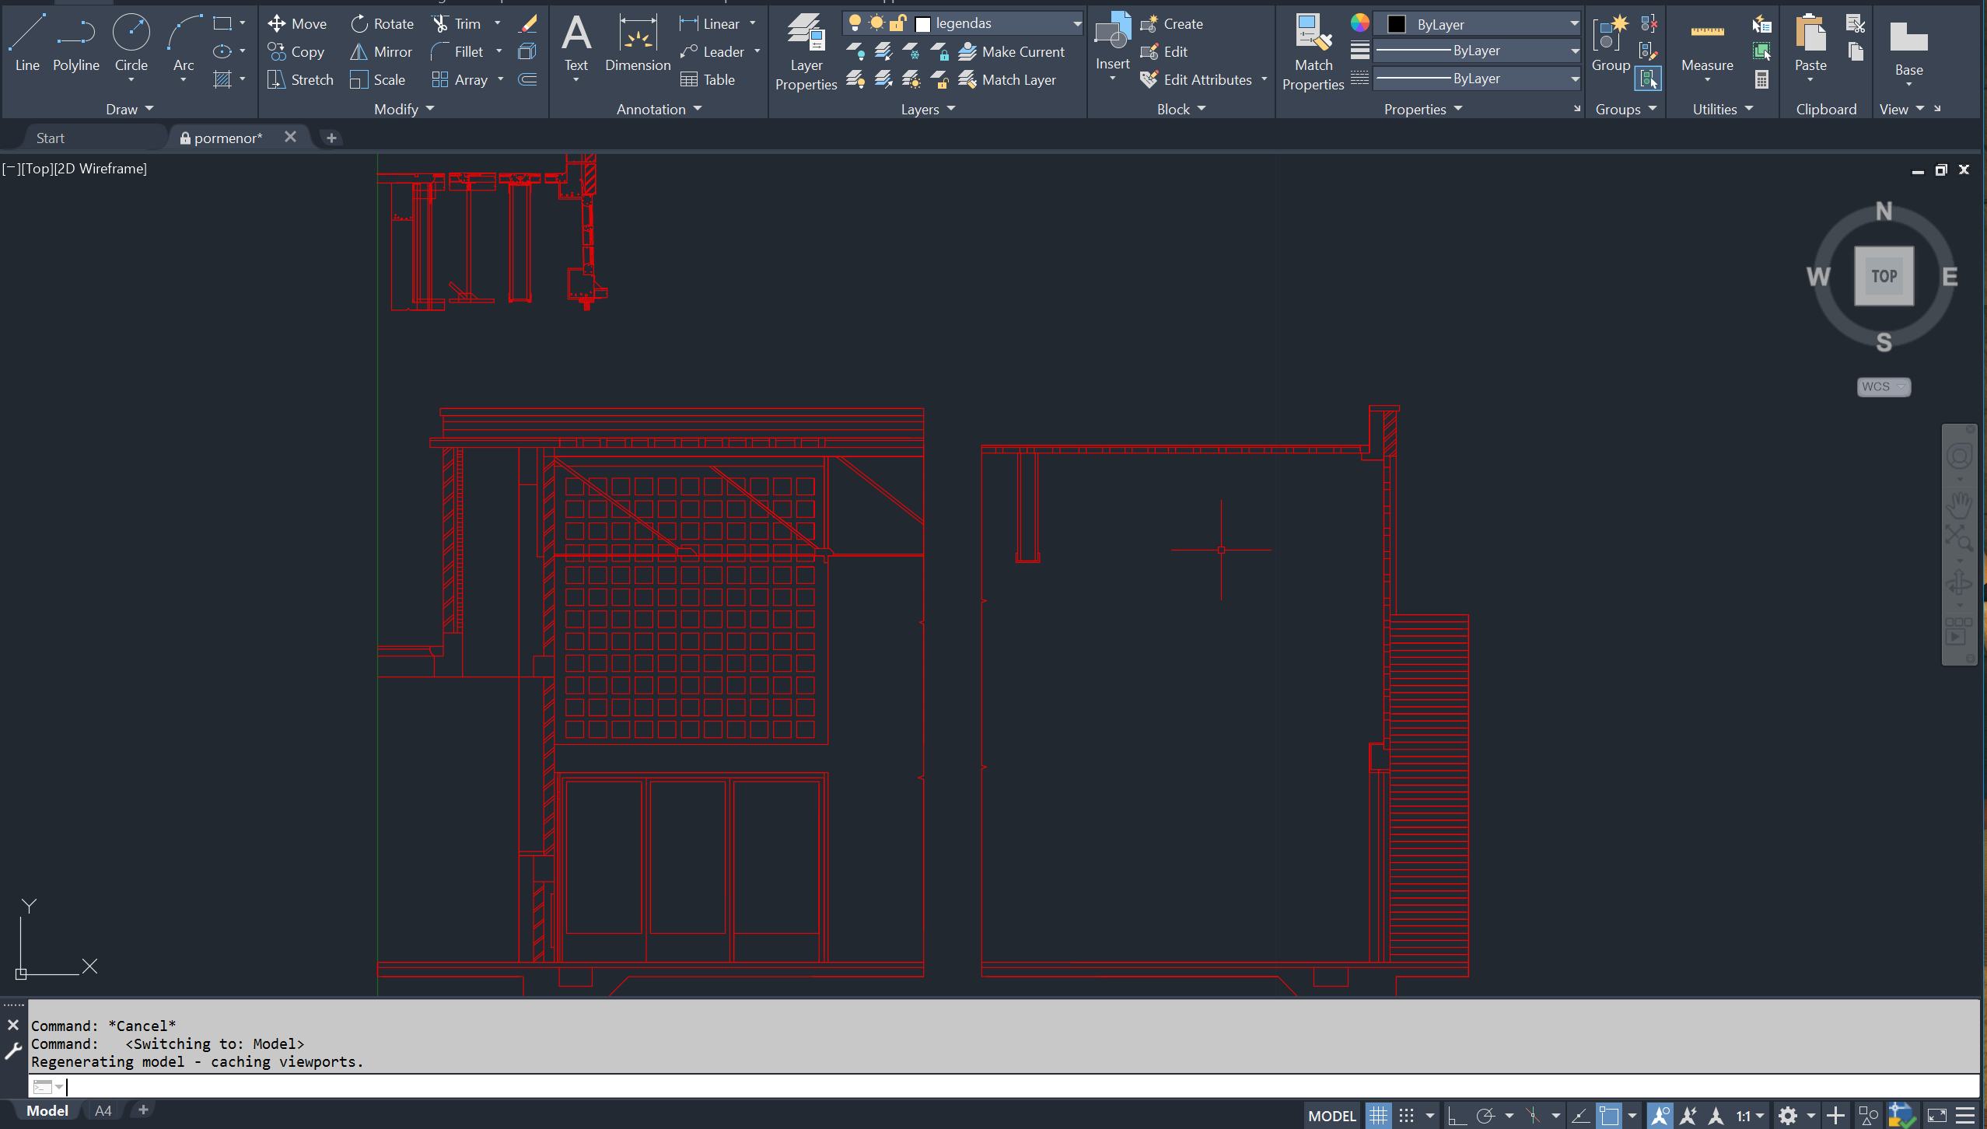Viewport: 1987px width, 1129px height.
Task: Click the black color swatch in Properties
Action: coord(1397,24)
